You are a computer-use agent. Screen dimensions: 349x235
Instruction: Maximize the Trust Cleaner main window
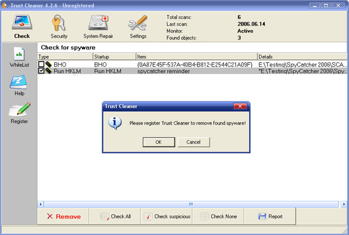pos(326,5)
